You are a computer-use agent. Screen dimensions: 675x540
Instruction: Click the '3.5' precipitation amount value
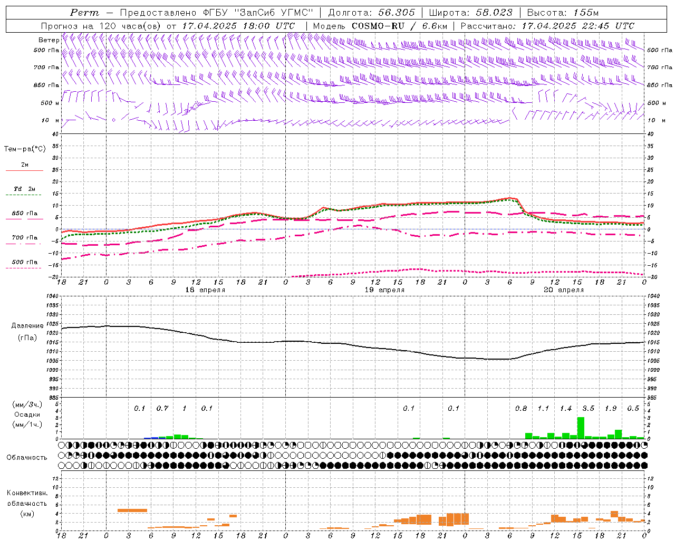[x=588, y=409]
